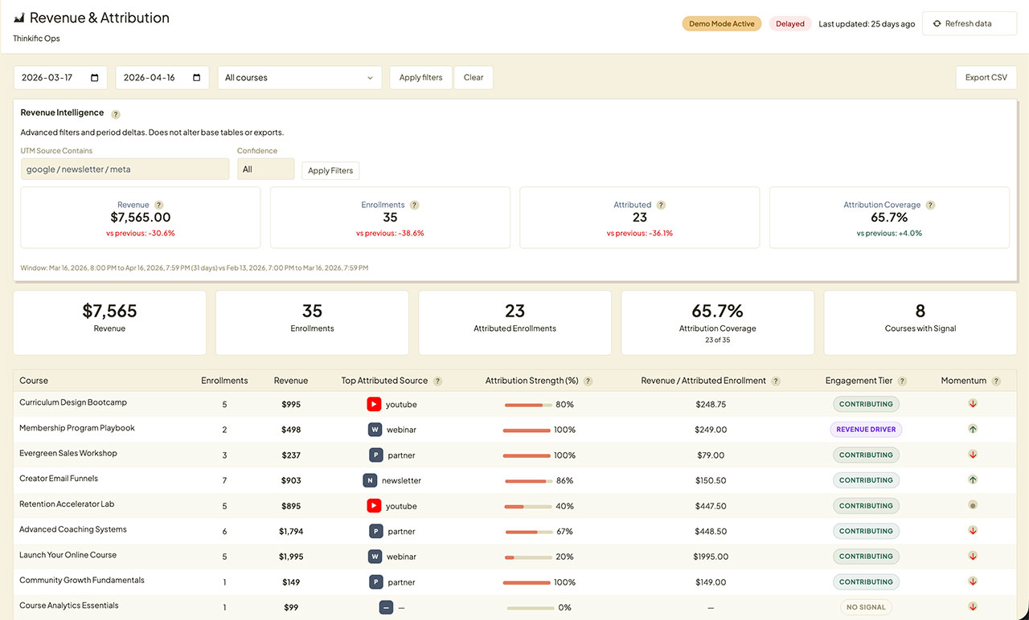Click $447.50 value in Retention Accelerator Lab row
Screen dimensions: 1029x620
[711, 506]
